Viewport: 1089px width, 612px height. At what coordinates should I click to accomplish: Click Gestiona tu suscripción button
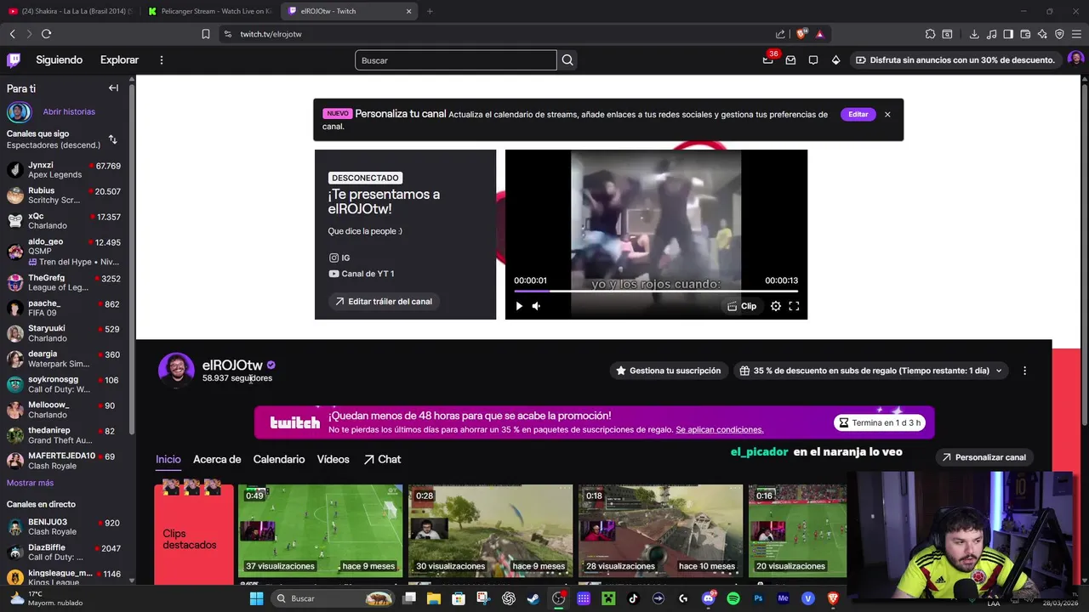point(669,371)
